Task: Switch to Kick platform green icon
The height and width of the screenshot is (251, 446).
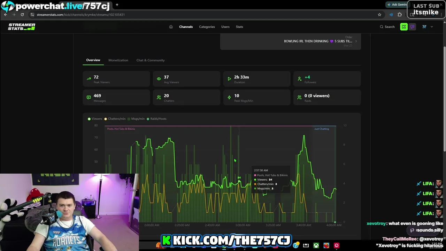Action: (404, 27)
